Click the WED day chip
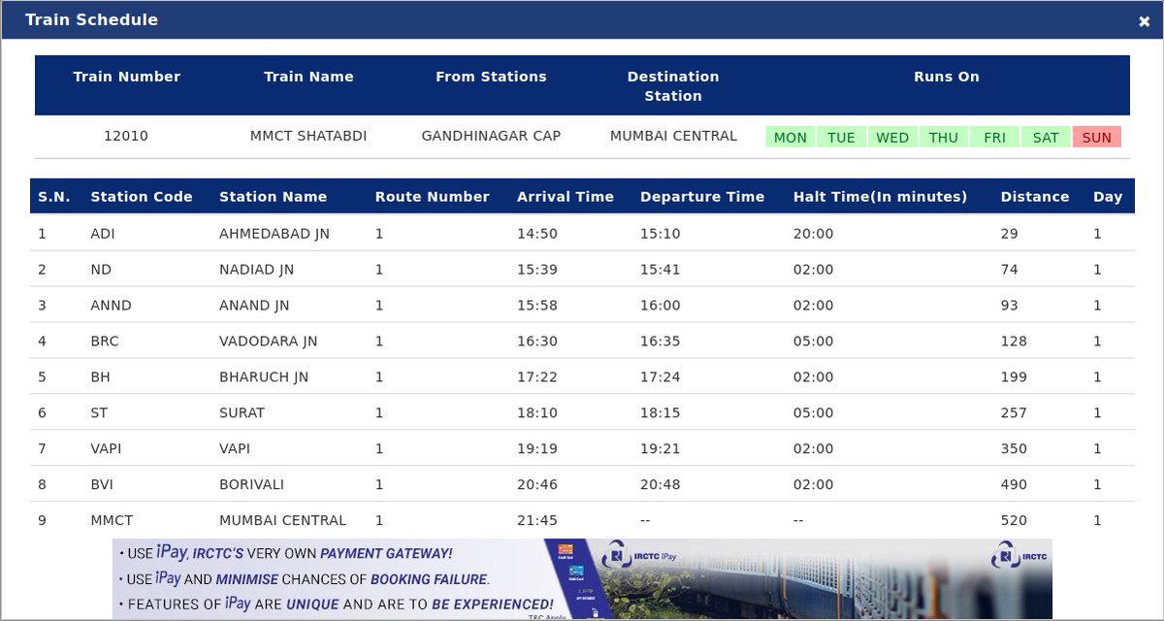The image size is (1164, 621). pos(892,137)
